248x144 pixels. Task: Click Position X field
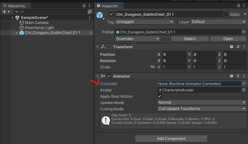pyautogui.click(x=174, y=55)
